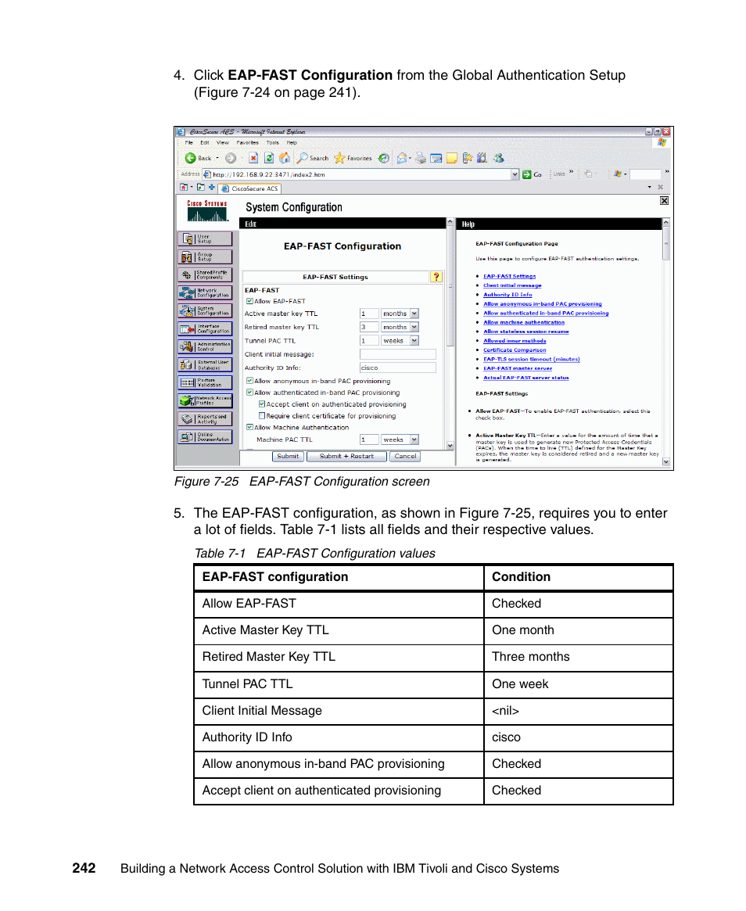Click the green Go button

click(x=532, y=174)
